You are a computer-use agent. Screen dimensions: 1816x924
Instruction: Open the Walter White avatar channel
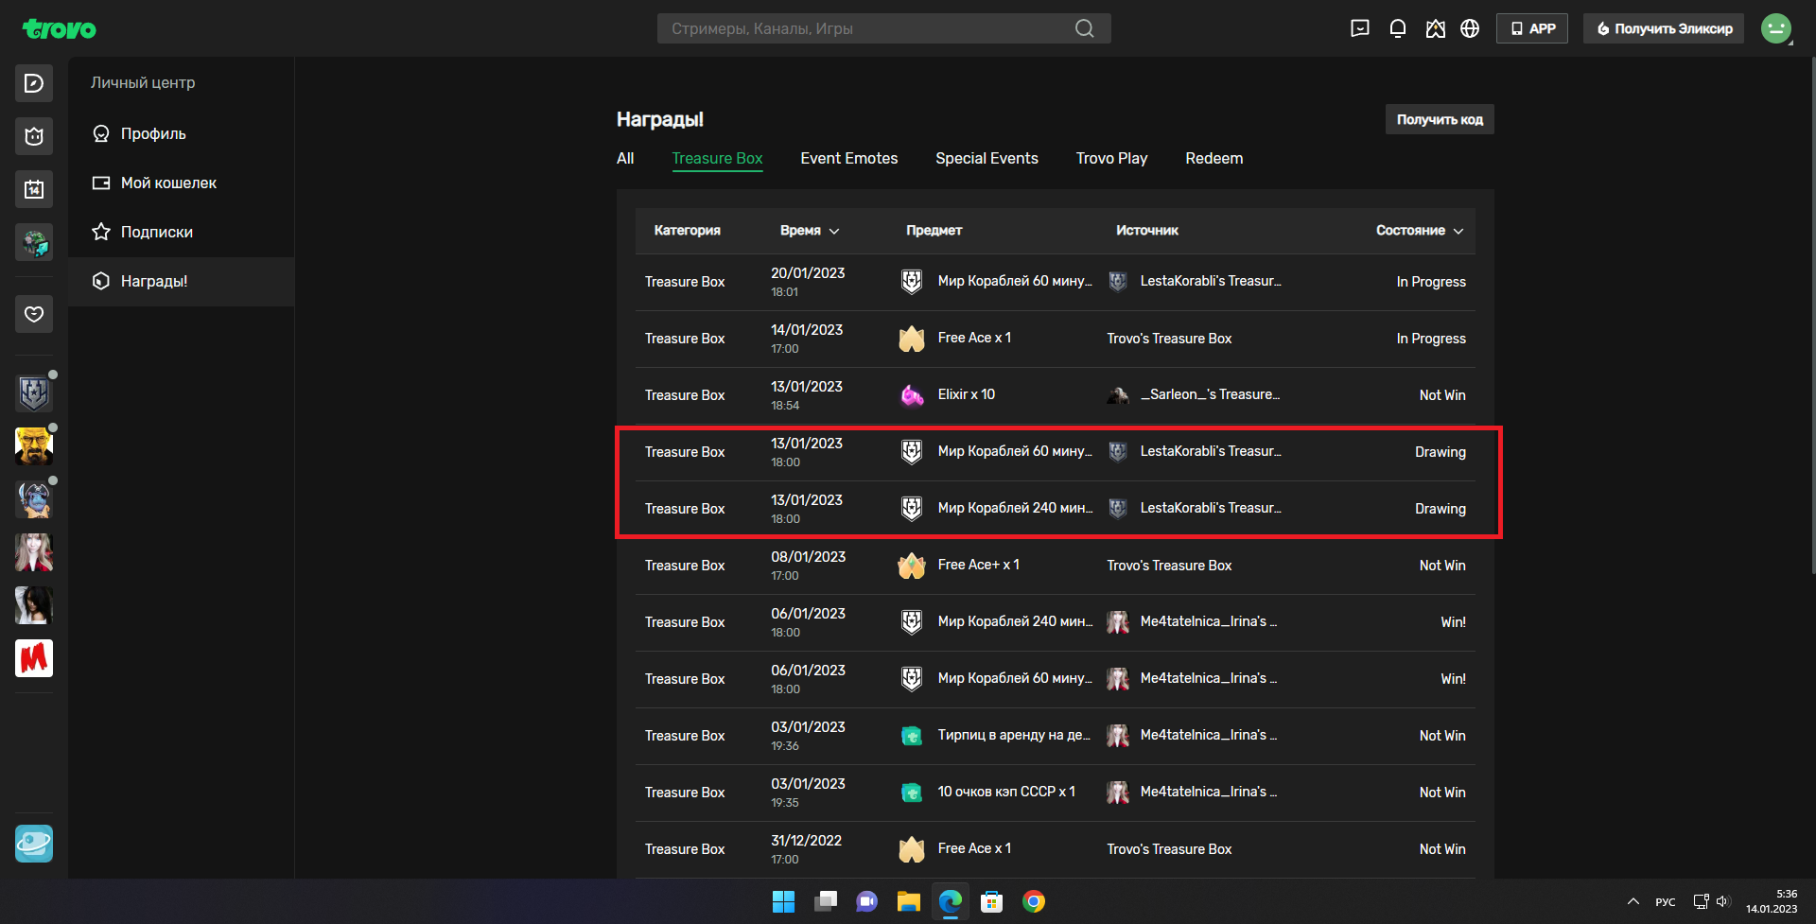[x=34, y=446]
